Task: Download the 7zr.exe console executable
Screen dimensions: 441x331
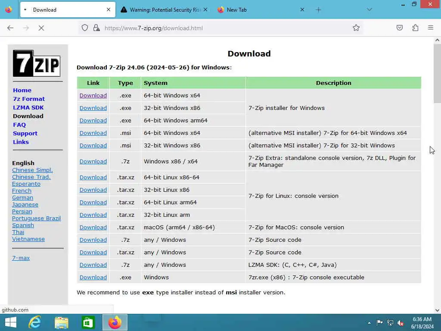Action: (x=93, y=277)
